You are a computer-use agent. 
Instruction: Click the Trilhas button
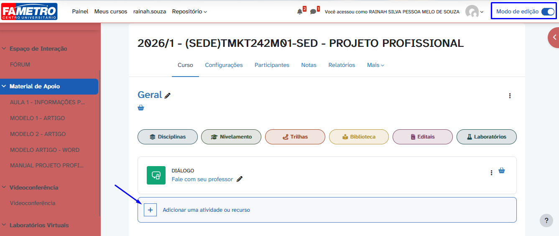tap(295, 137)
